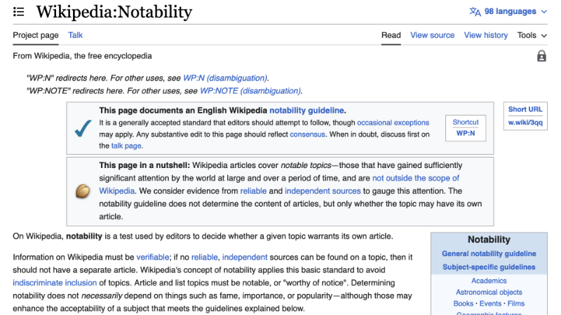561x315 pixels.
Task: Open the table of contents sidebar icon
Action: tap(19, 12)
